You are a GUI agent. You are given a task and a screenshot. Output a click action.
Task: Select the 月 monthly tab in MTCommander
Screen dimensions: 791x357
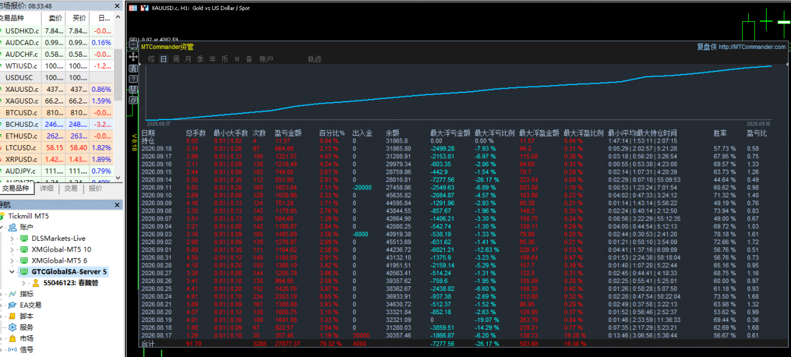[188, 59]
